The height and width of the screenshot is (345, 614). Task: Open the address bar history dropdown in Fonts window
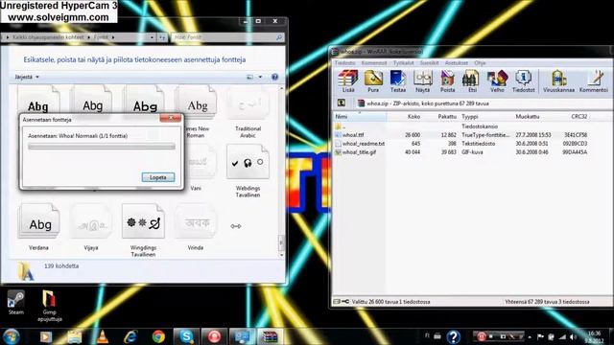[152, 37]
